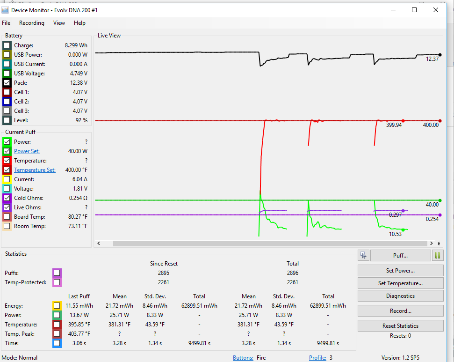Click the Diagnostics button

tap(400, 296)
